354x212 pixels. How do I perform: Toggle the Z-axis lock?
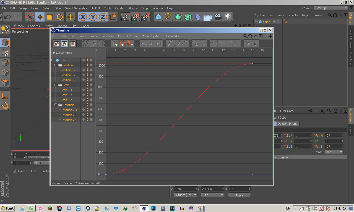pyautogui.click(x=103, y=17)
